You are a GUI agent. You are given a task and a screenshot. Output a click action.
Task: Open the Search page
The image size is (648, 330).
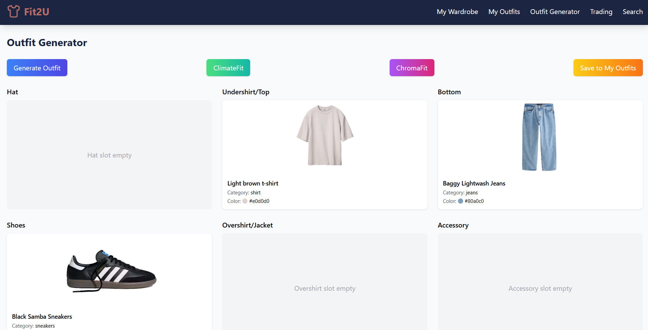[x=633, y=12]
